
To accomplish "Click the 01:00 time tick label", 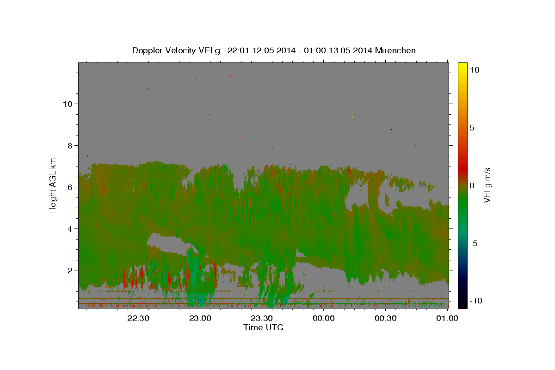I will (x=447, y=318).
